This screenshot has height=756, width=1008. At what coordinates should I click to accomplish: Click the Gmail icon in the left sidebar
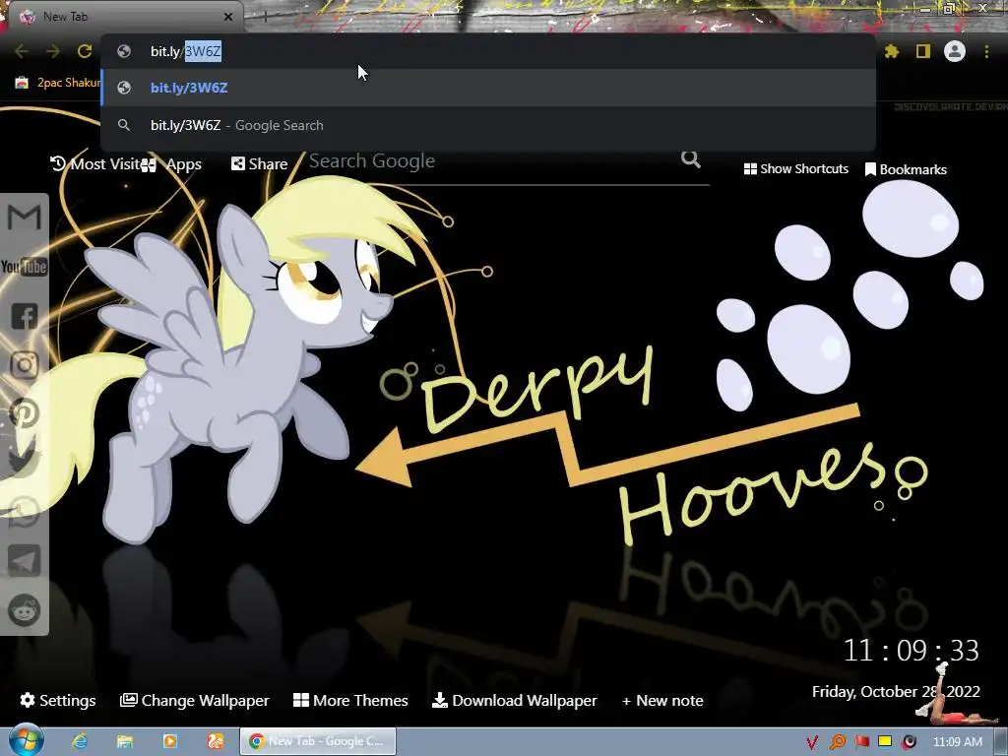tap(25, 217)
